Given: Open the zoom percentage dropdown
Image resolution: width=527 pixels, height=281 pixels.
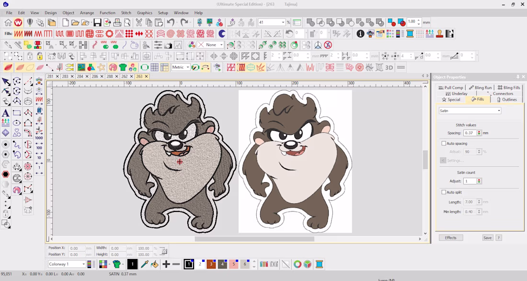Looking at the screenshot, I should (x=283, y=23).
